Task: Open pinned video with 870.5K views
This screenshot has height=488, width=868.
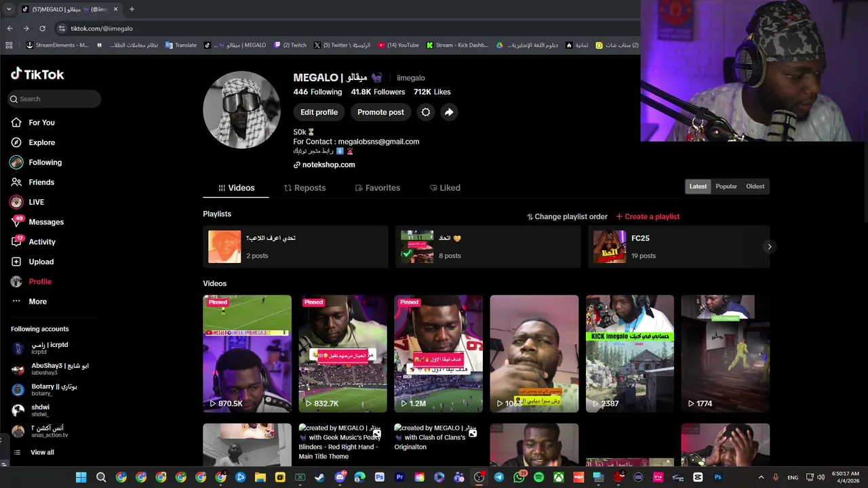Action: tap(247, 353)
